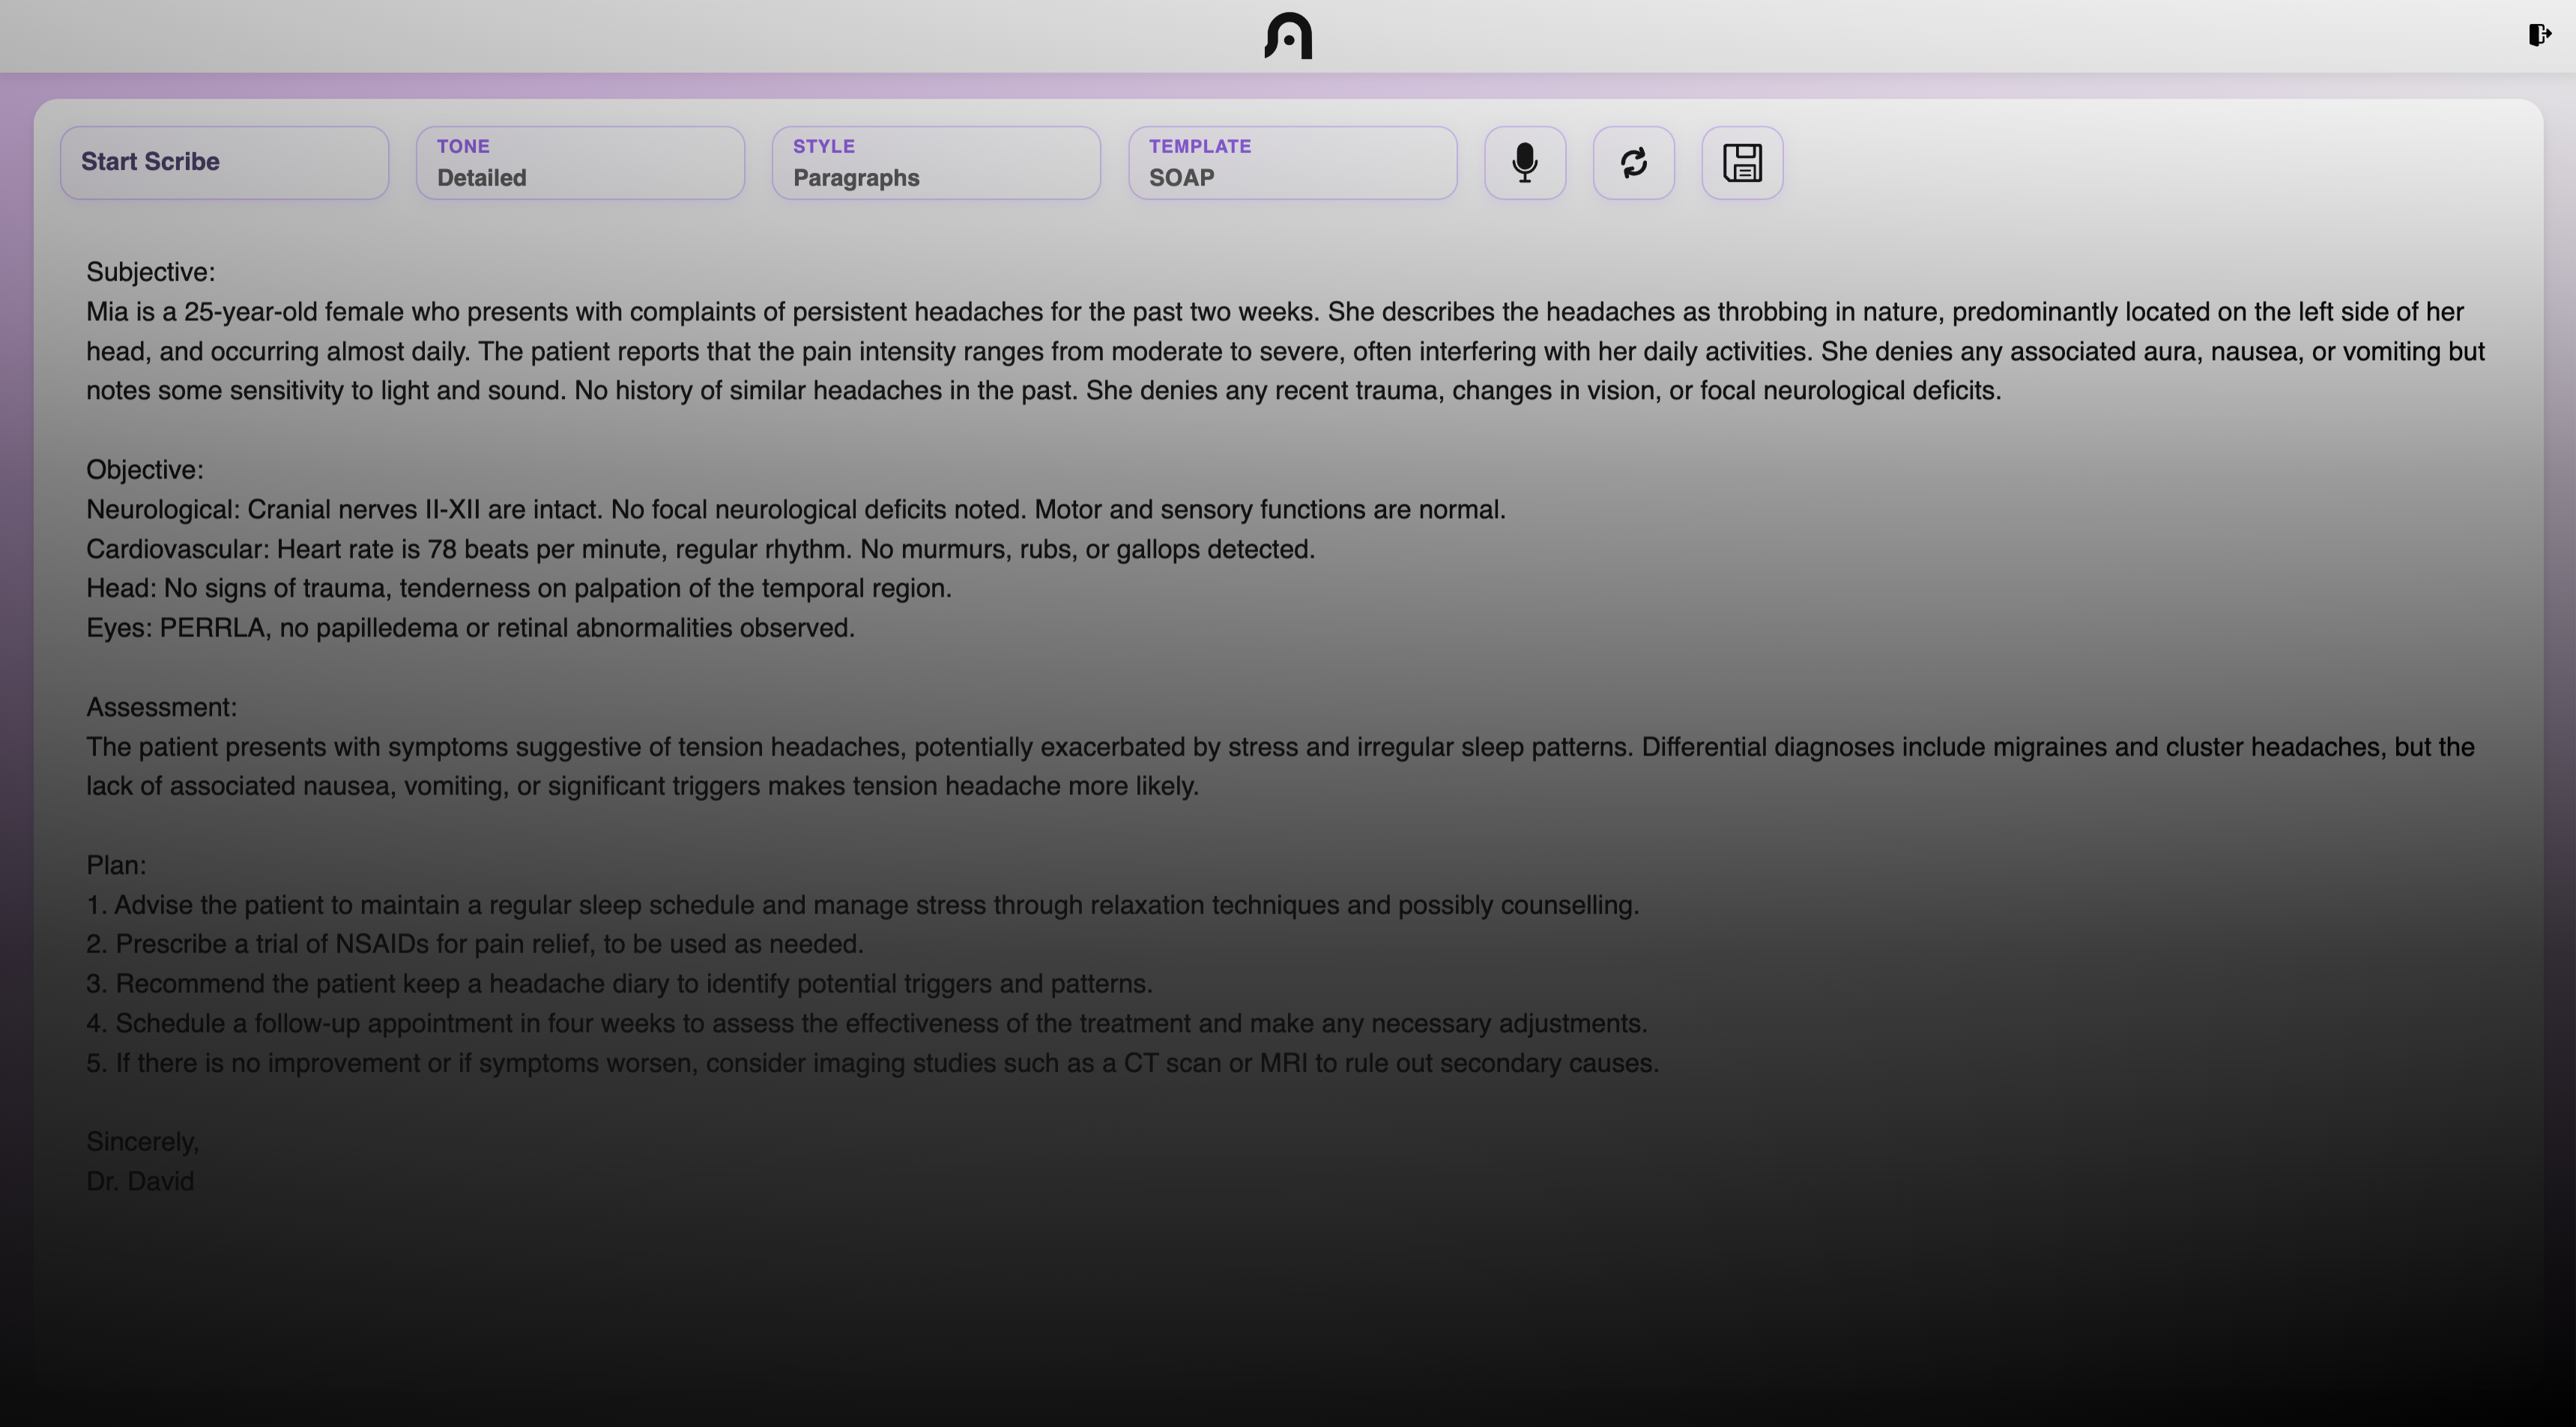Open the Tone dropdown set to Detailed
This screenshot has height=1427, width=2576.
pos(580,163)
